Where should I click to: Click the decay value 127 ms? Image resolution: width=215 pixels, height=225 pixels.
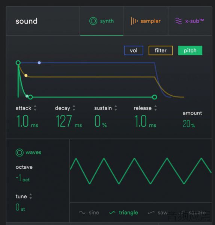[69, 121]
